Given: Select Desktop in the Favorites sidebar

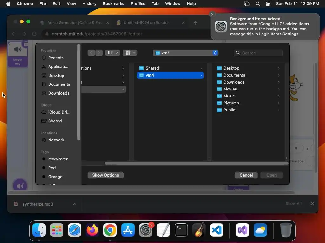Looking at the screenshot, I should tap(56, 75).
